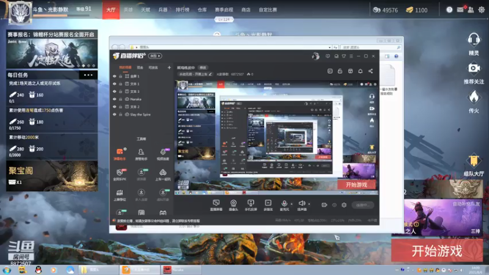The height and width of the screenshot is (275, 489).
Task: Toggle preview eye icon in bottom bar
Action: point(334,205)
